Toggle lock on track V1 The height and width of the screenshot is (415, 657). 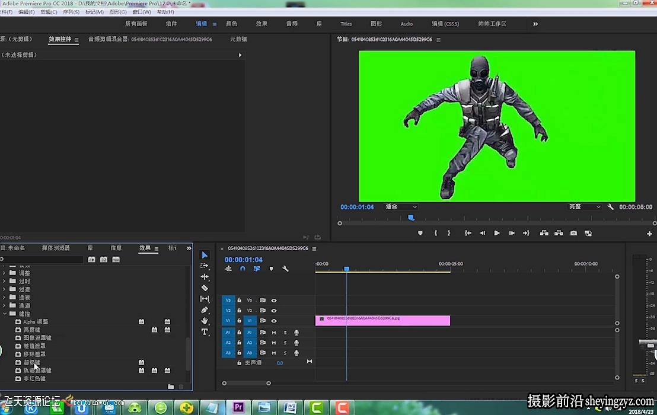pos(239,321)
